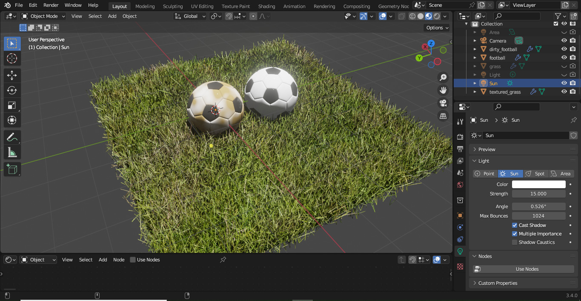
Task: Toggle camera view with camera icon
Action: pyautogui.click(x=443, y=103)
